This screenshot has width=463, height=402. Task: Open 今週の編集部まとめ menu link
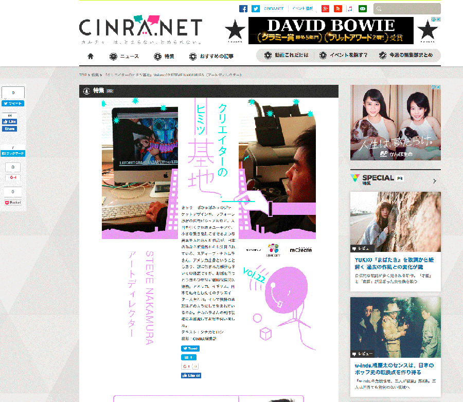coord(406,55)
